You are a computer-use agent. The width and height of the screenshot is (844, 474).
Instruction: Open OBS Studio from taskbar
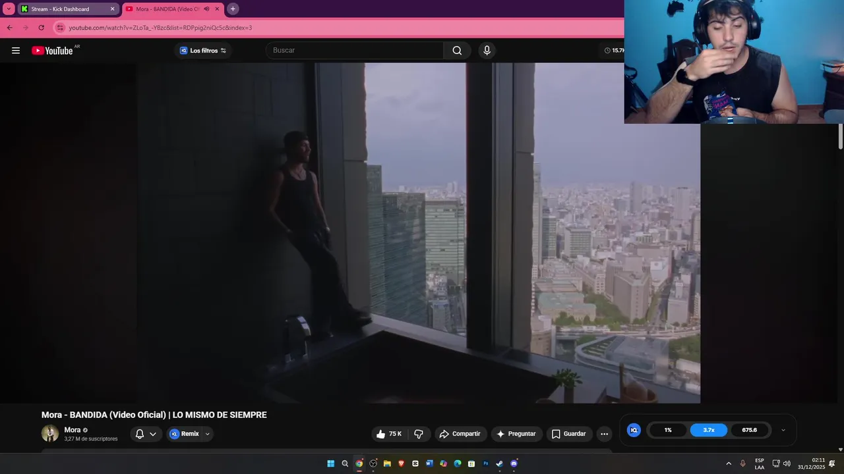tap(373, 463)
